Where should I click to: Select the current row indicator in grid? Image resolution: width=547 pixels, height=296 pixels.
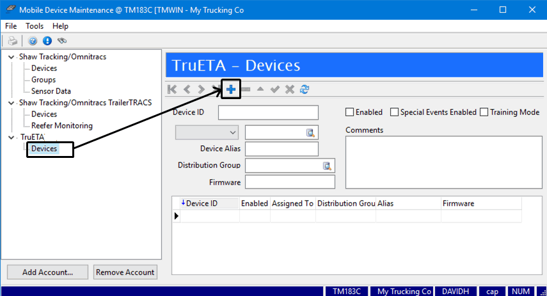click(x=176, y=216)
